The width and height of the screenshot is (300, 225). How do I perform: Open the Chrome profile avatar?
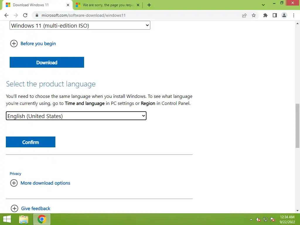[284, 15]
